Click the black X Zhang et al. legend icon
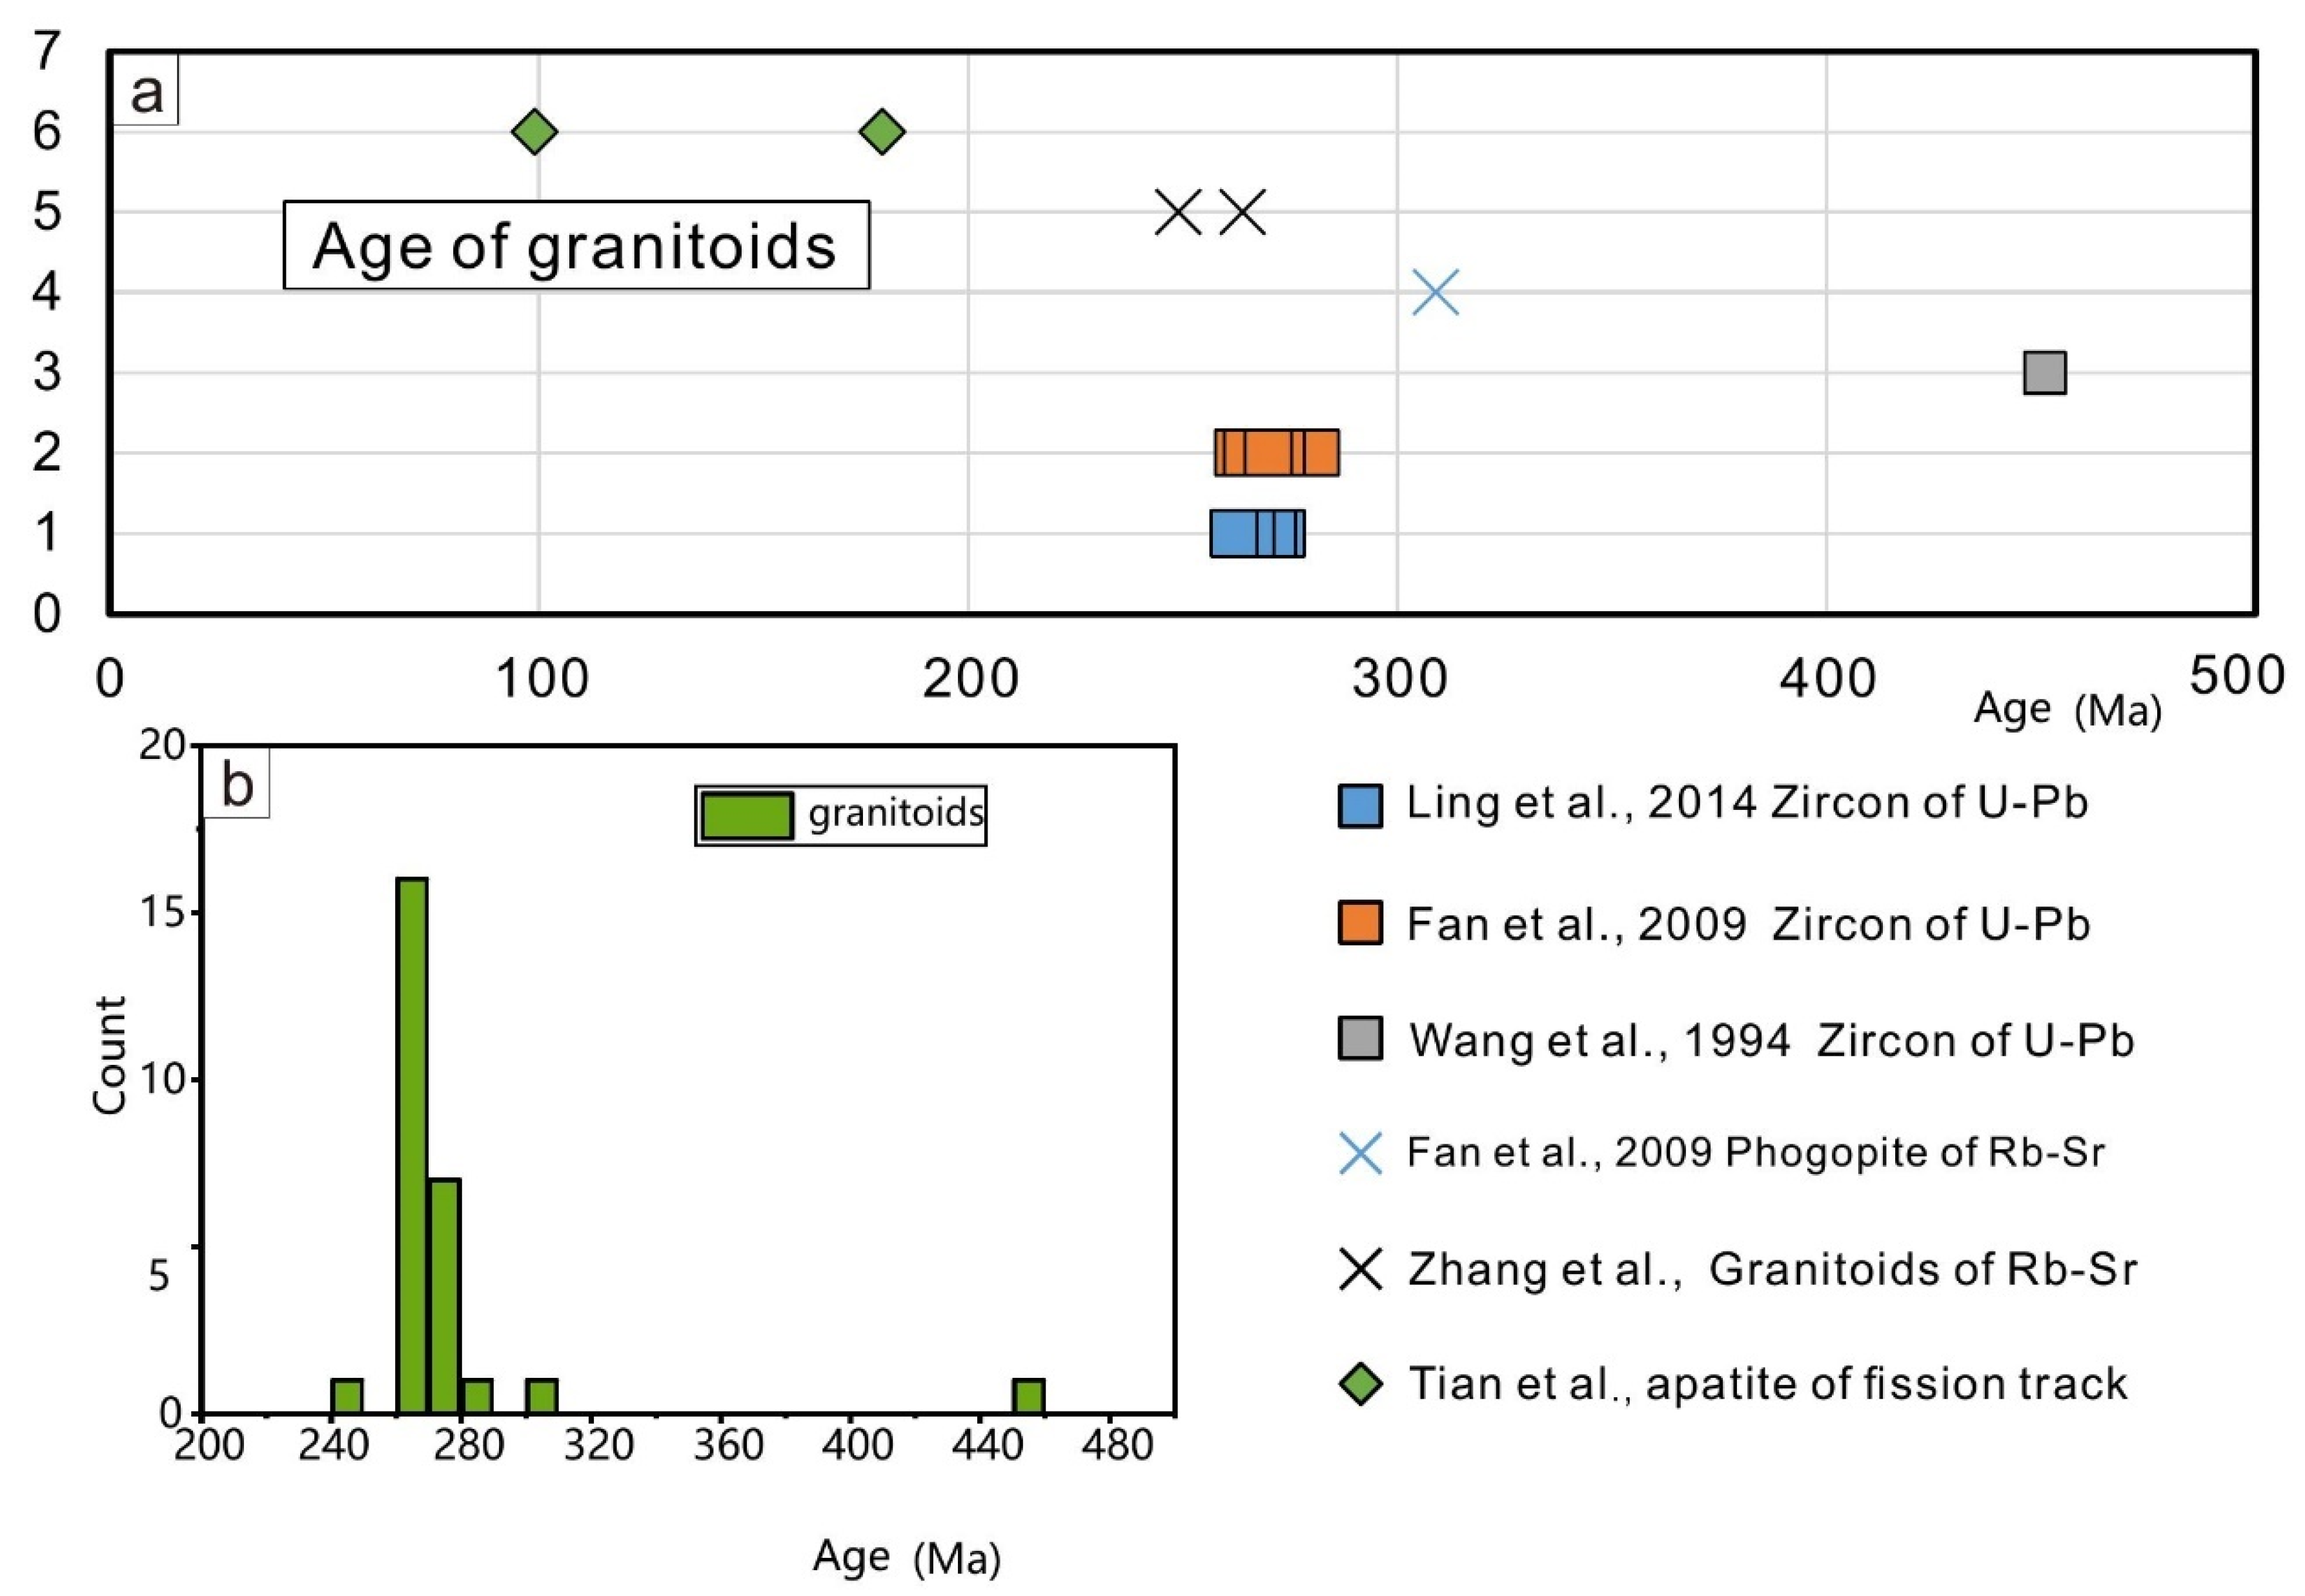 (1360, 1270)
